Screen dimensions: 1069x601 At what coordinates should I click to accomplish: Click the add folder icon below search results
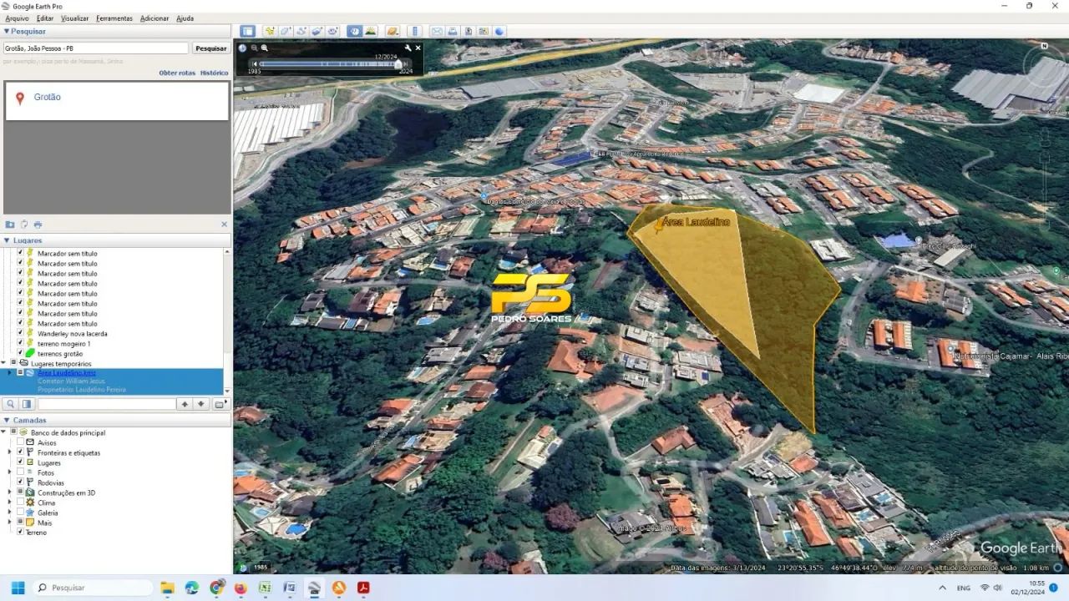pyautogui.click(x=10, y=225)
